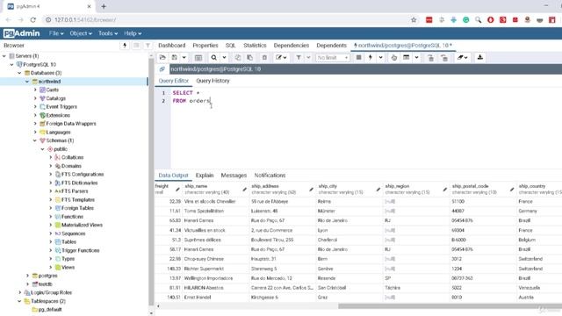Select the Query Editor tab
Screen dimensions: 562x316
[x=174, y=81]
